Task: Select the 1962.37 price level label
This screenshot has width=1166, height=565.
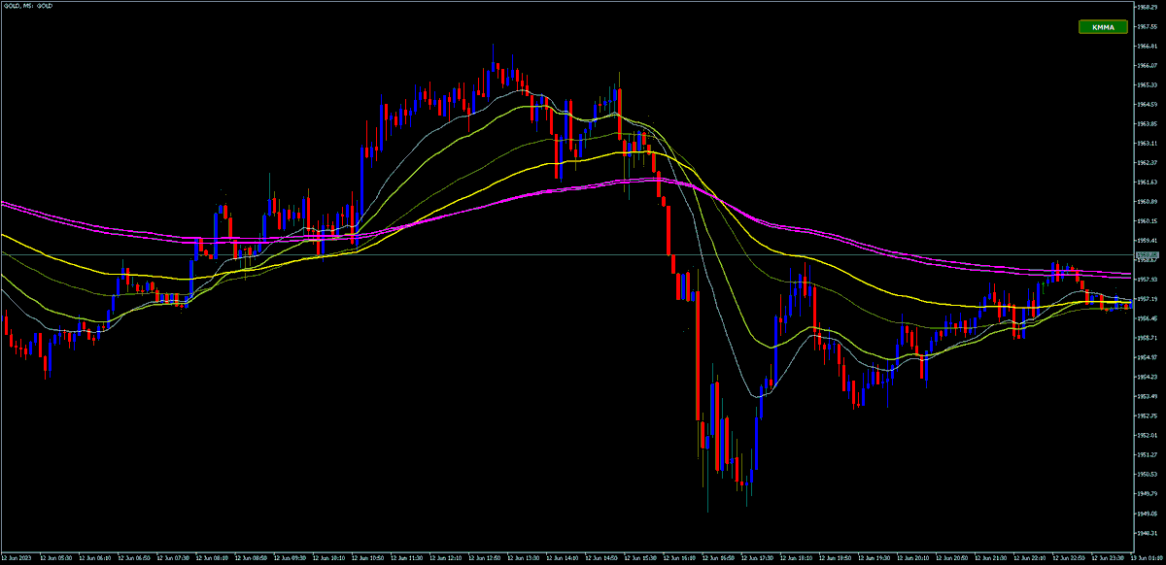Action: click(1147, 162)
